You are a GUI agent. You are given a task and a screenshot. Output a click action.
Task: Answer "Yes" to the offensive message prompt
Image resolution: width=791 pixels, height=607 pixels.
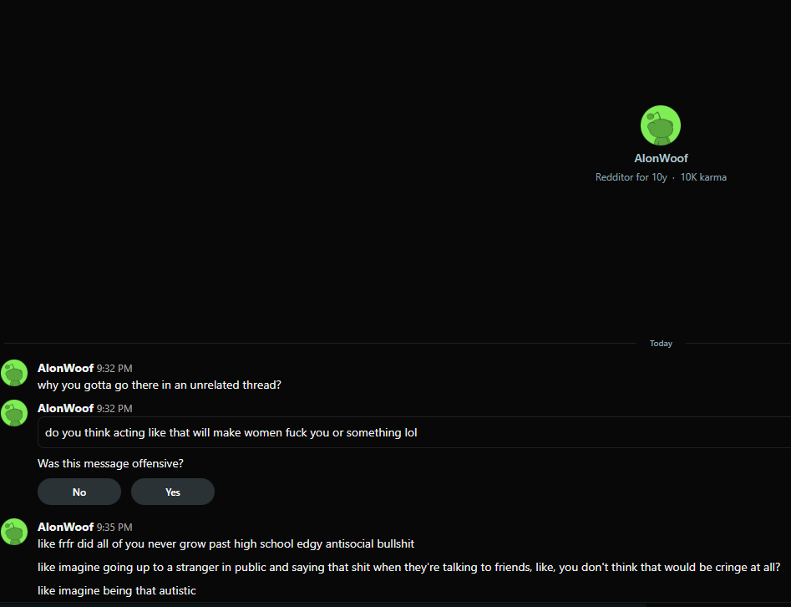point(173,492)
